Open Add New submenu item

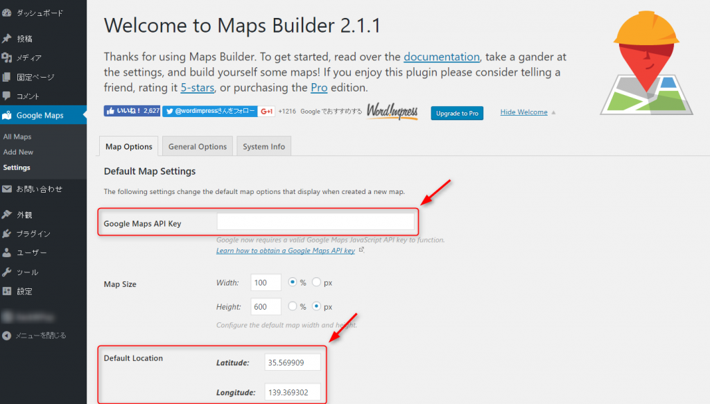[18, 152]
